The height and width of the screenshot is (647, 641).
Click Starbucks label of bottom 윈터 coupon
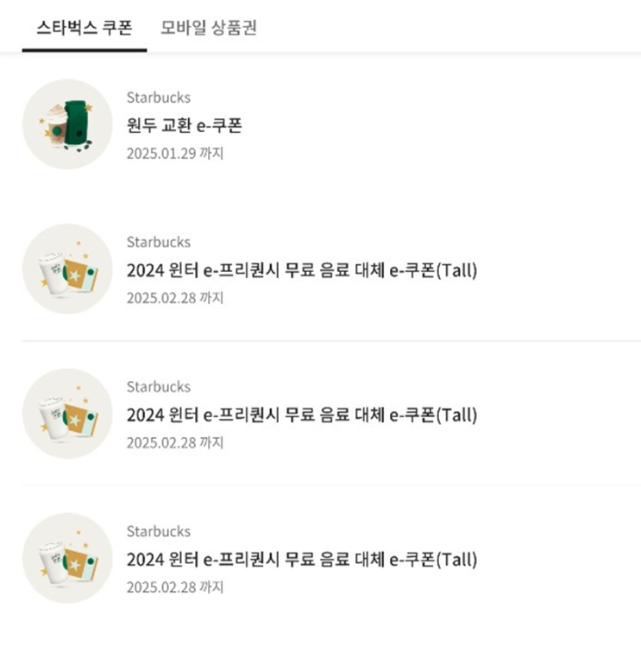click(158, 531)
